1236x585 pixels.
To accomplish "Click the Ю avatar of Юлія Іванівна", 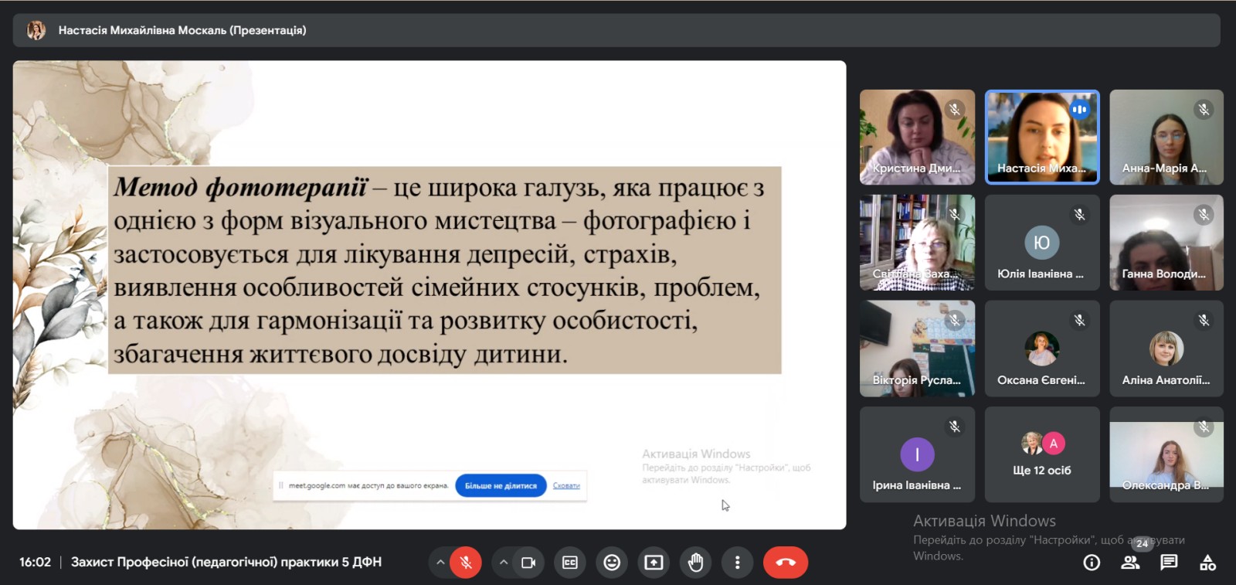I will [x=1042, y=243].
